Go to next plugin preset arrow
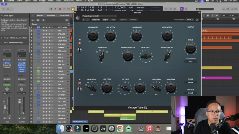239x134 pixels. coord(88,20)
